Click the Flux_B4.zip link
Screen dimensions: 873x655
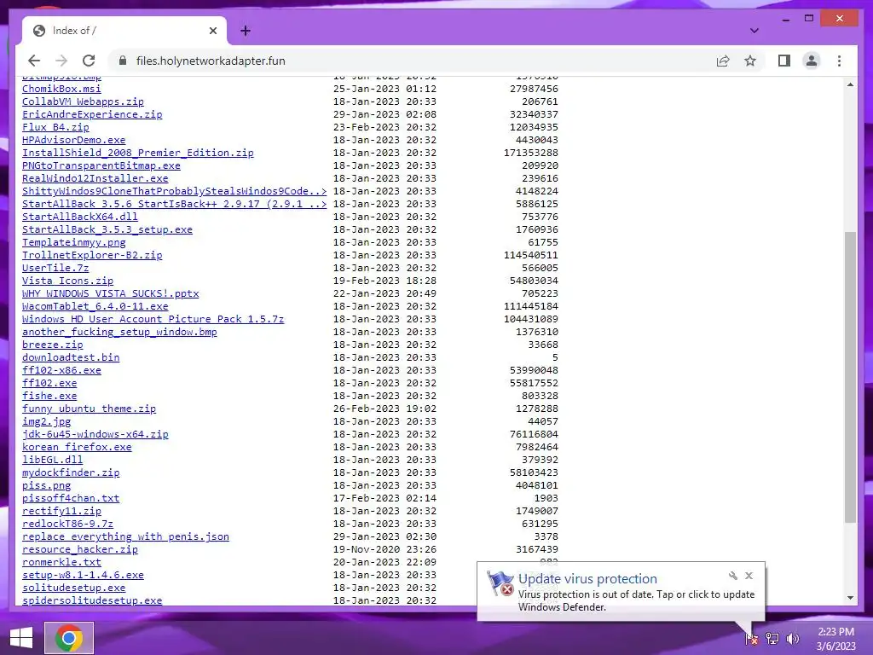tap(55, 127)
